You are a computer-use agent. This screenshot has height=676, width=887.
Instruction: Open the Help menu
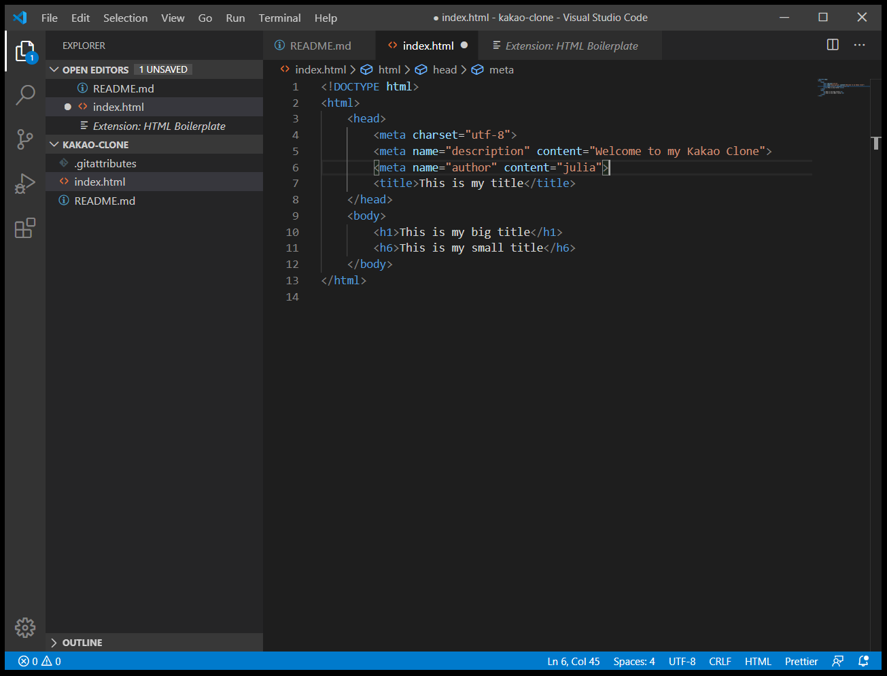[x=326, y=18]
